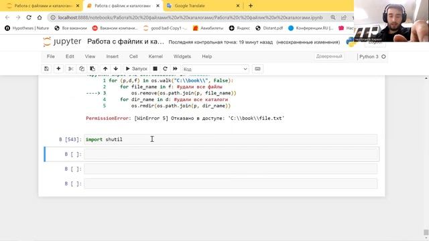This screenshot has height=241, width=429.
Task: Run the cell with Запуск button
Action: click(x=136, y=69)
